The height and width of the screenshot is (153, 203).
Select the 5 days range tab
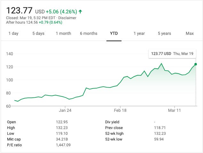39,34
